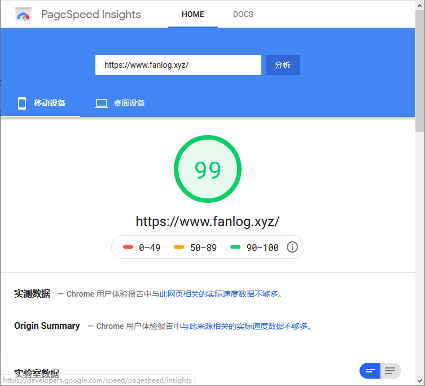Image resolution: width=425 pixels, height=386 pixels.
Task: Click the PageSpeed Insights speedometer logo
Action: (x=23, y=14)
